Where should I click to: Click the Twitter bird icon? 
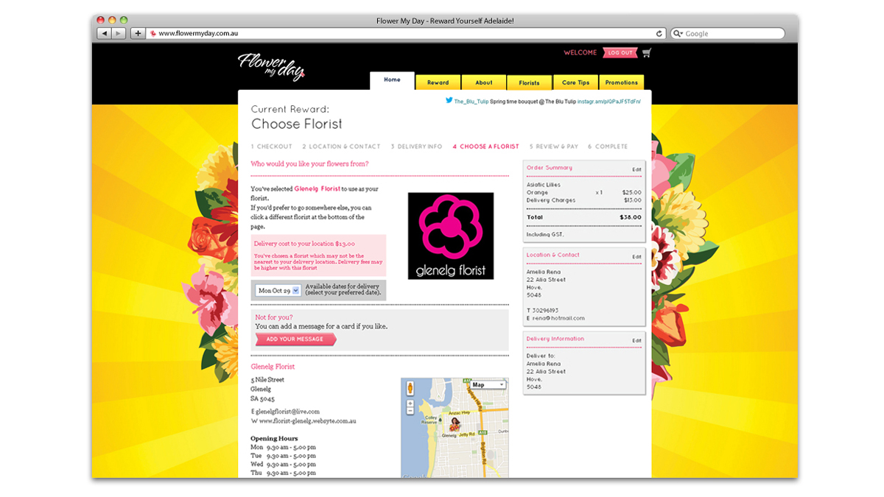(449, 100)
